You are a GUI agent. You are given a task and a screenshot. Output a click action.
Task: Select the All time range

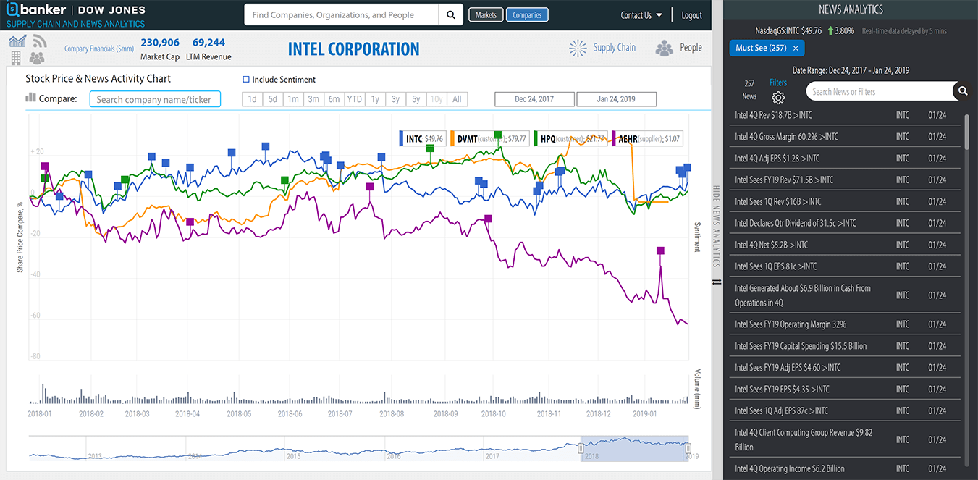457,99
